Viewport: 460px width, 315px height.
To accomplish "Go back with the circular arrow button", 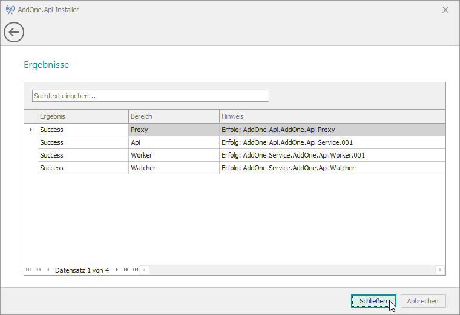I will [14, 32].
